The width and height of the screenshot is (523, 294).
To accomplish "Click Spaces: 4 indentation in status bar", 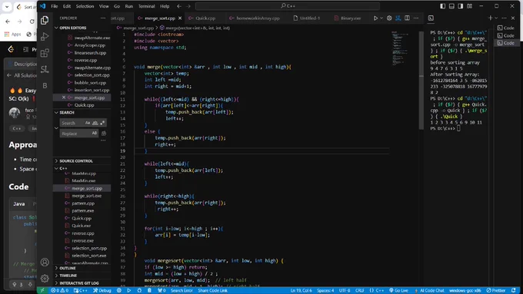I will [325, 290].
